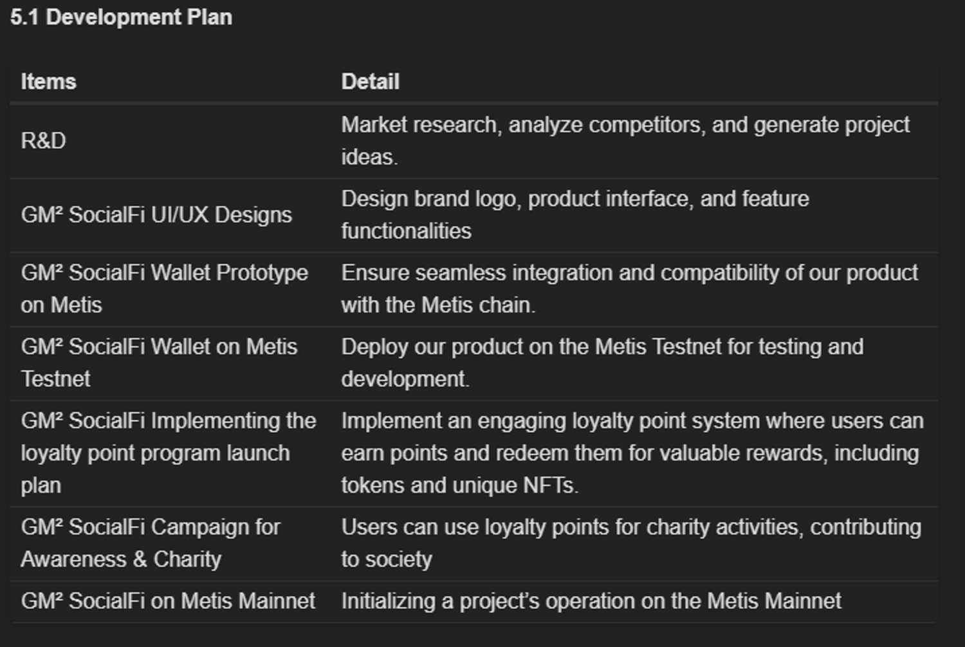
Task: Click the charity activities detail text
Action: coord(631,543)
